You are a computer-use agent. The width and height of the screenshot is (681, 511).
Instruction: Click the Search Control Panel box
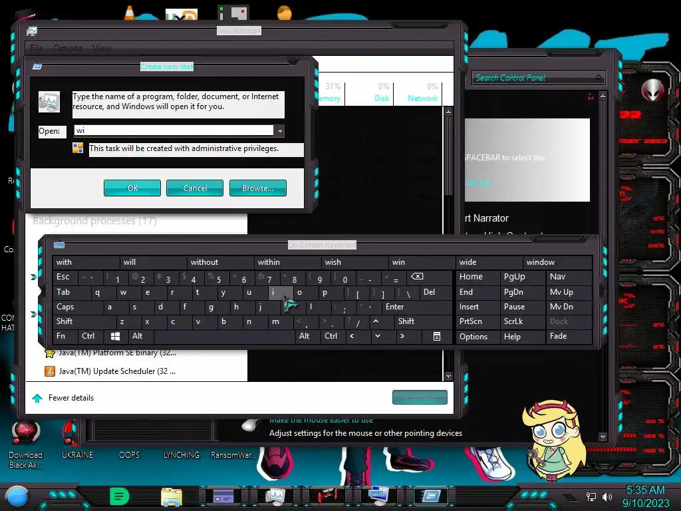click(538, 78)
